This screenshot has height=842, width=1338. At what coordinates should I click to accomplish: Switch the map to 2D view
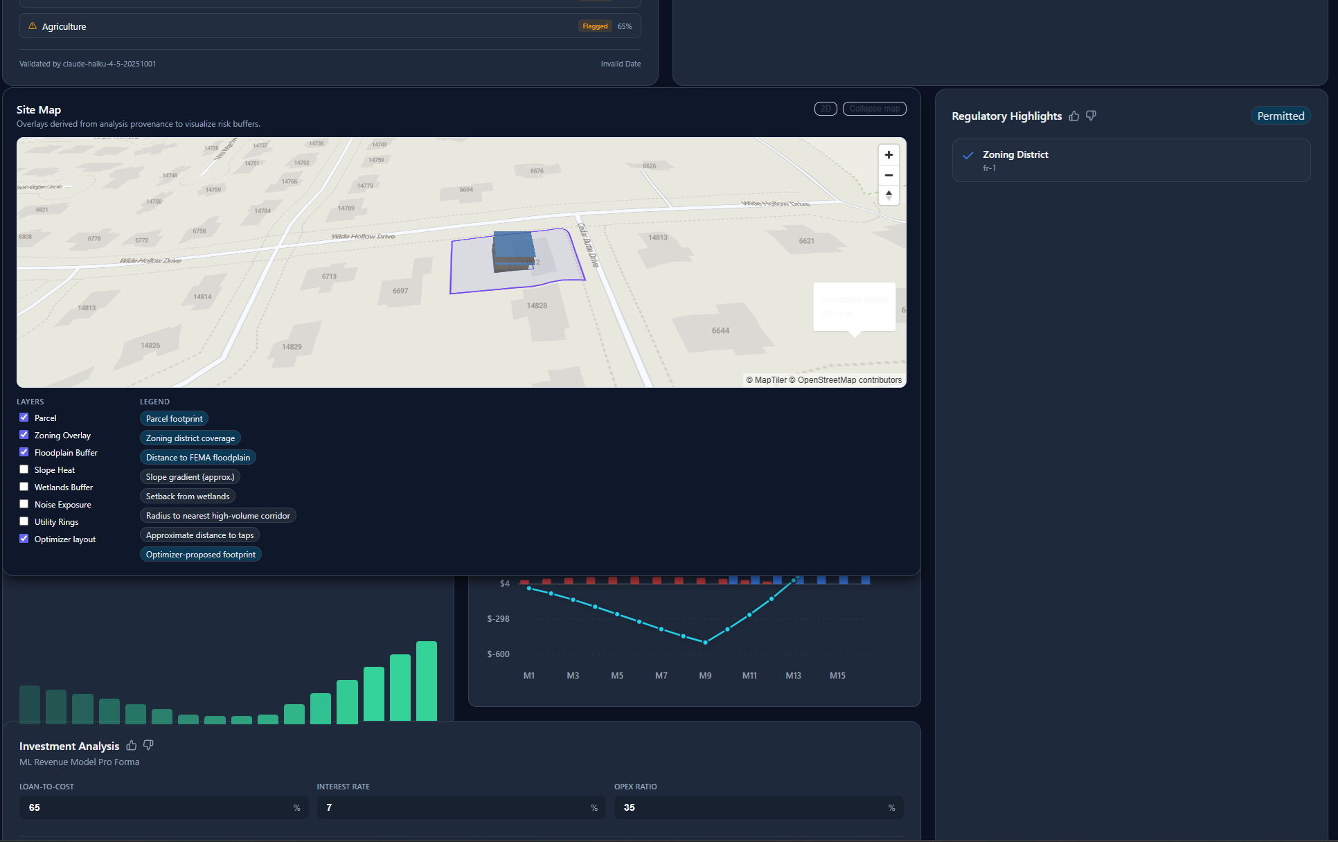click(x=826, y=108)
